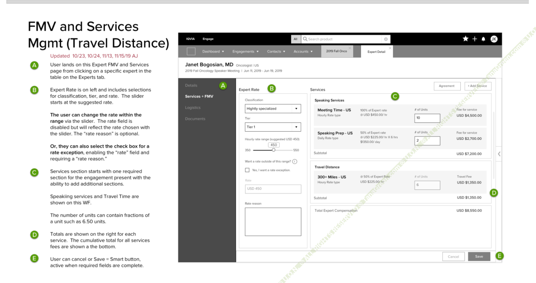This screenshot has width=536, height=283.
Task: Click the expert name Janet Bogosian, MD
Action: [x=209, y=64]
